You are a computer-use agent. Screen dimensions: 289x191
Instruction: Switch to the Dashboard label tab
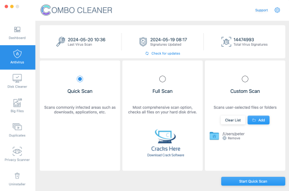click(x=17, y=38)
